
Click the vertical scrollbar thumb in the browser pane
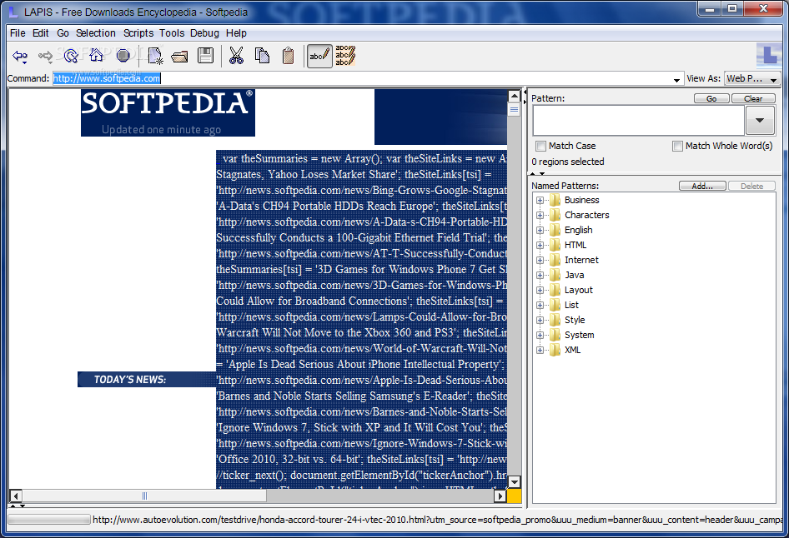click(x=514, y=109)
